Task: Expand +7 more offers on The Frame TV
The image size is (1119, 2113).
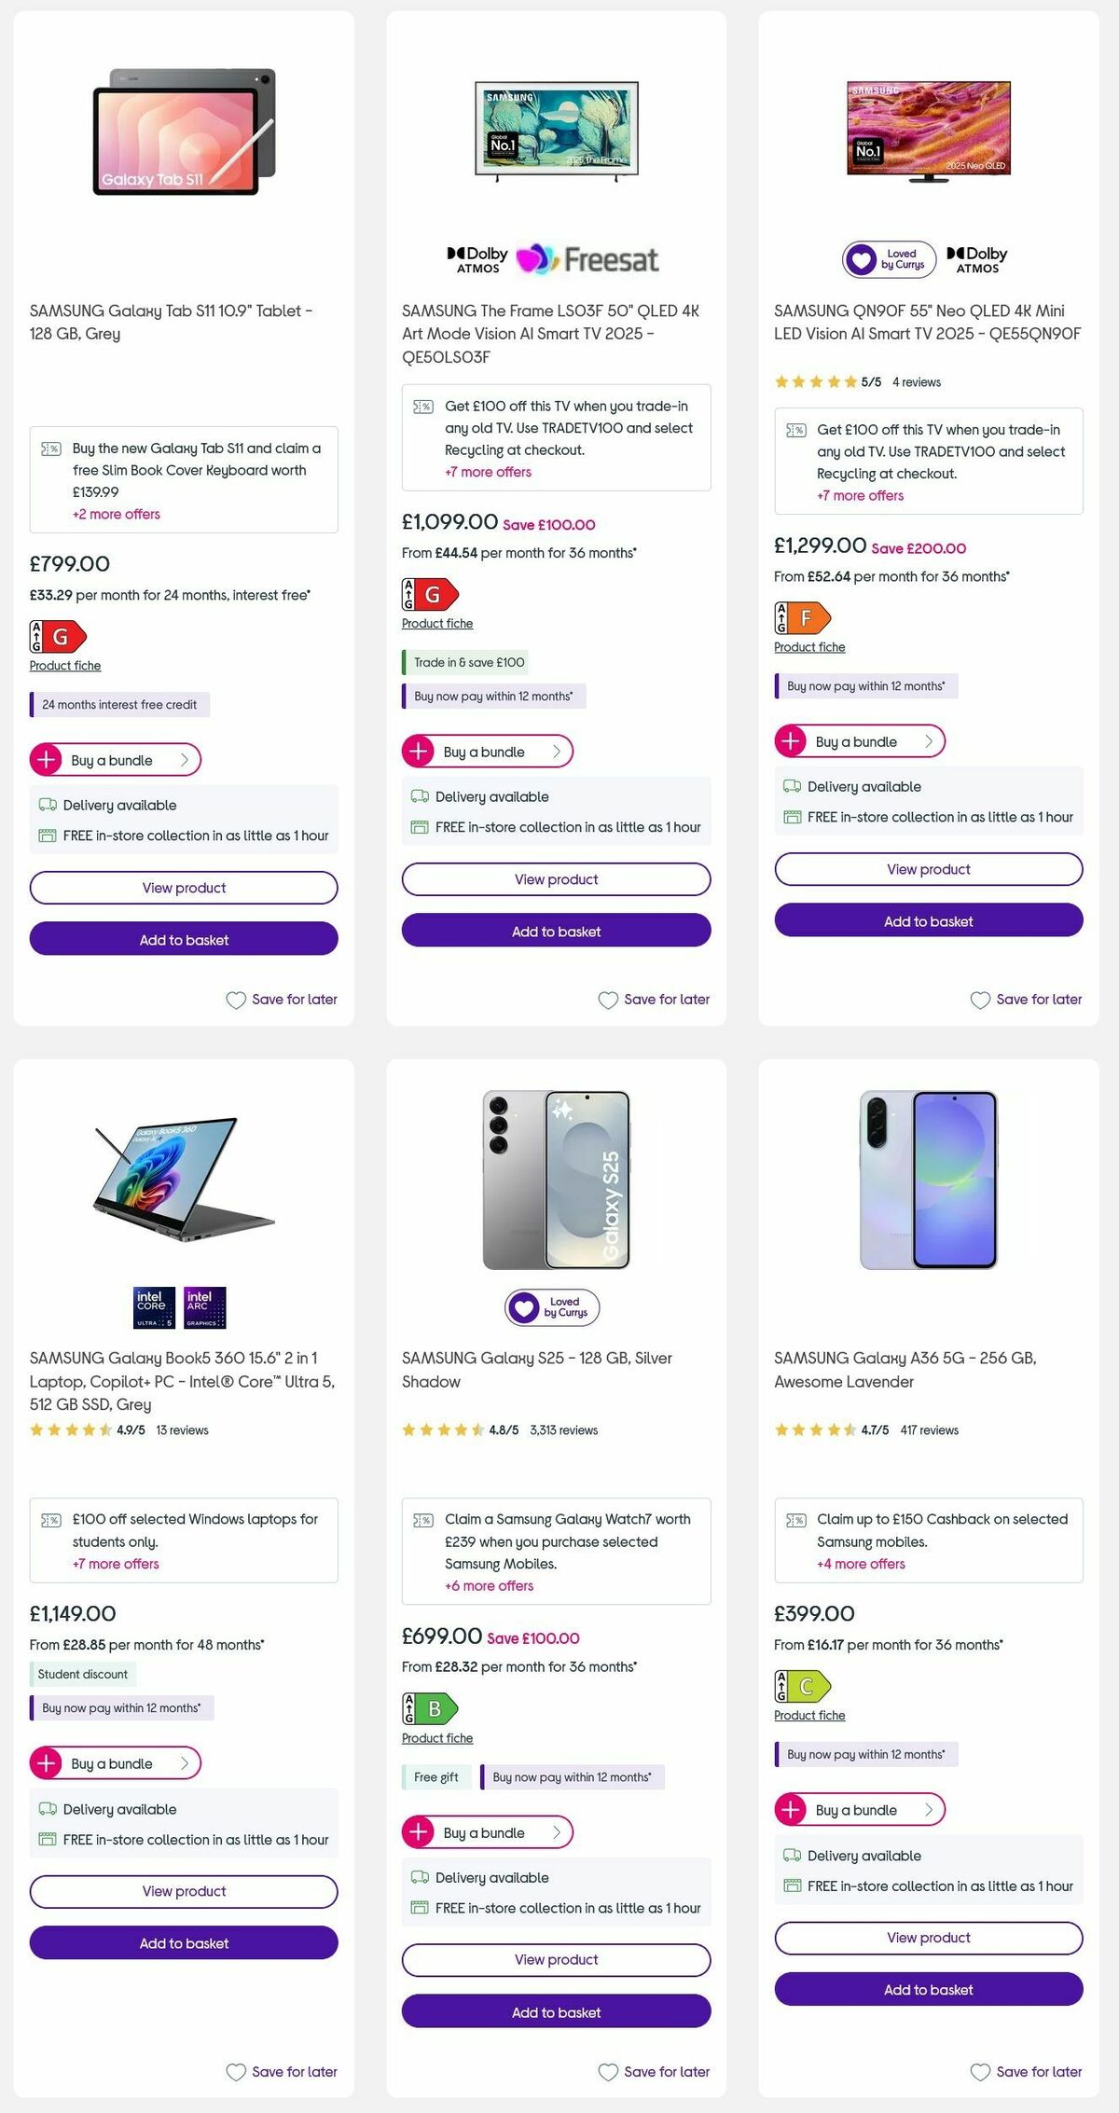Action: (487, 472)
